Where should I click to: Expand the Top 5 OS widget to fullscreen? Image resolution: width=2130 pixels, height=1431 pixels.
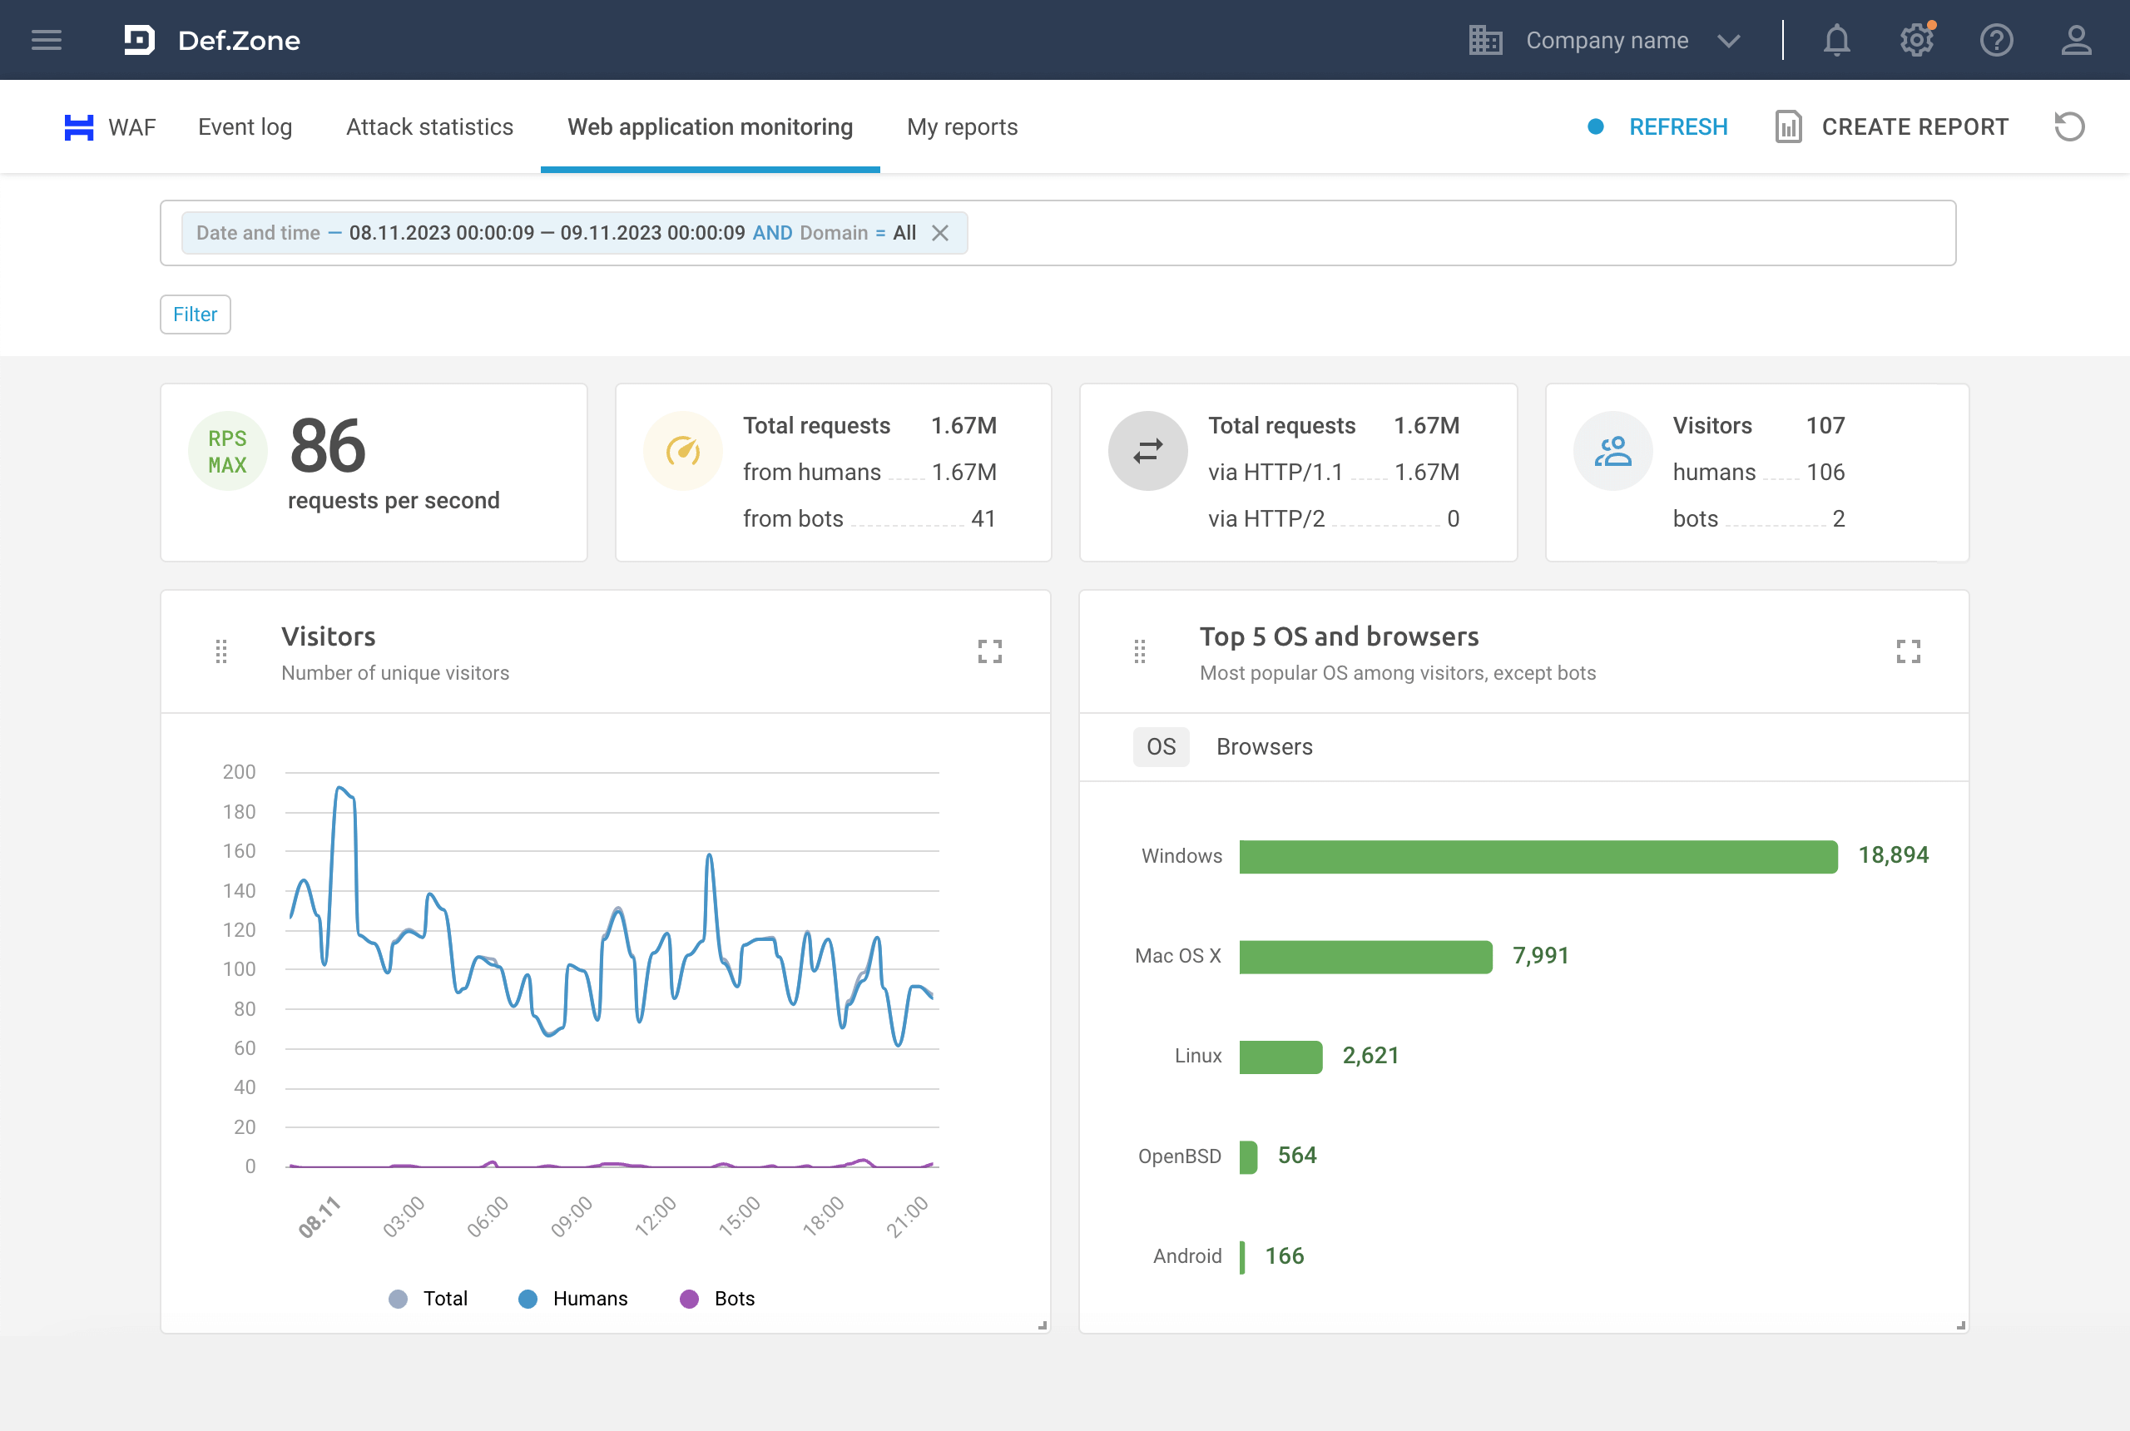(x=1910, y=651)
